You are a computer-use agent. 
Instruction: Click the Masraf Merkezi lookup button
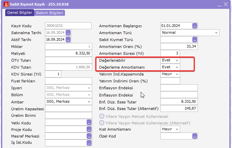click(x=89, y=136)
